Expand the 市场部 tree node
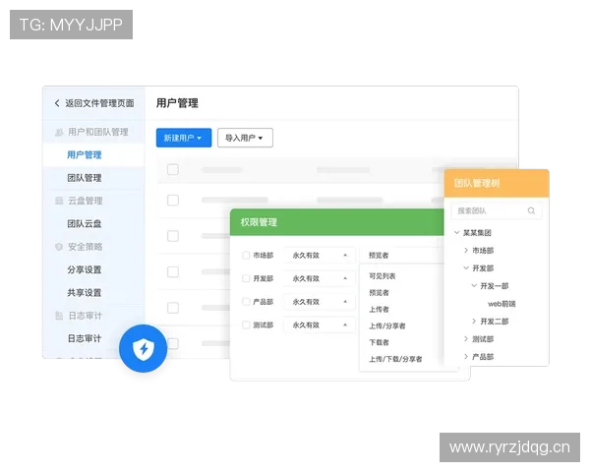 click(466, 251)
